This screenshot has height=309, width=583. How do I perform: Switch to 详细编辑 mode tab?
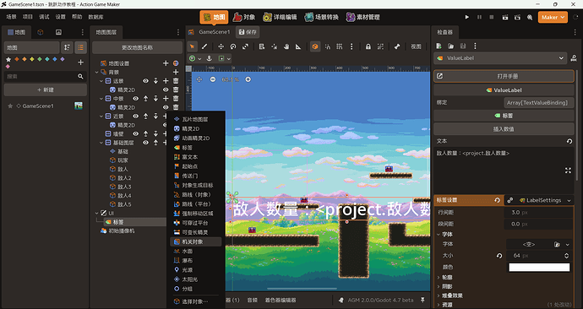tap(280, 17)
